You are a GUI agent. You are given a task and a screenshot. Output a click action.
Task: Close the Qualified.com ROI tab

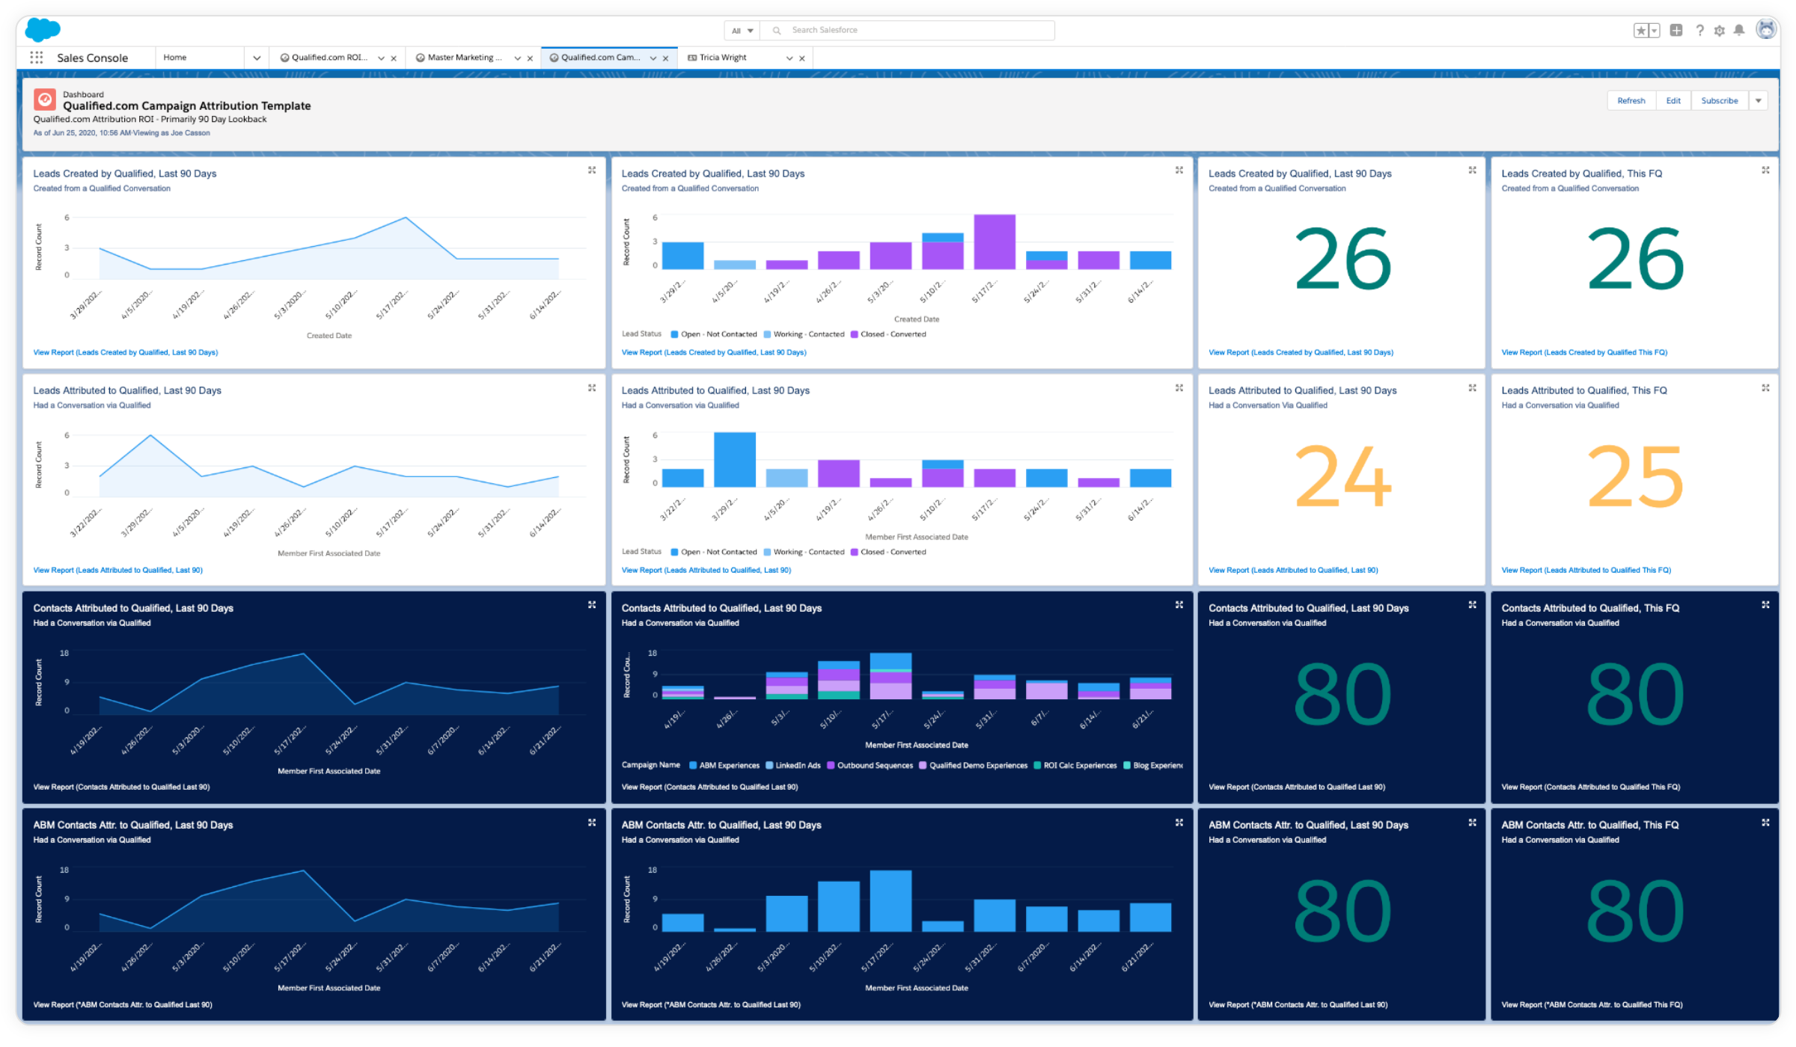394,58
